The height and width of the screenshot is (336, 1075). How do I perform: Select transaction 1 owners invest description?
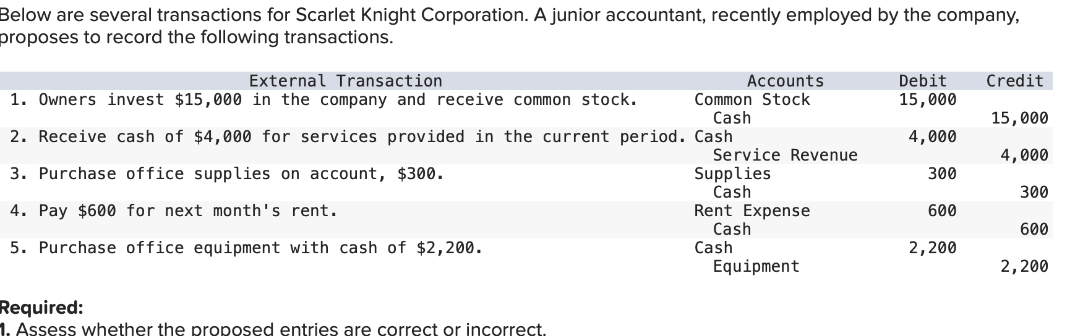(x=323, y=99)
